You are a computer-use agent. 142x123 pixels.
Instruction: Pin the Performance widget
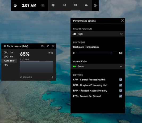(x=48, y=46)
